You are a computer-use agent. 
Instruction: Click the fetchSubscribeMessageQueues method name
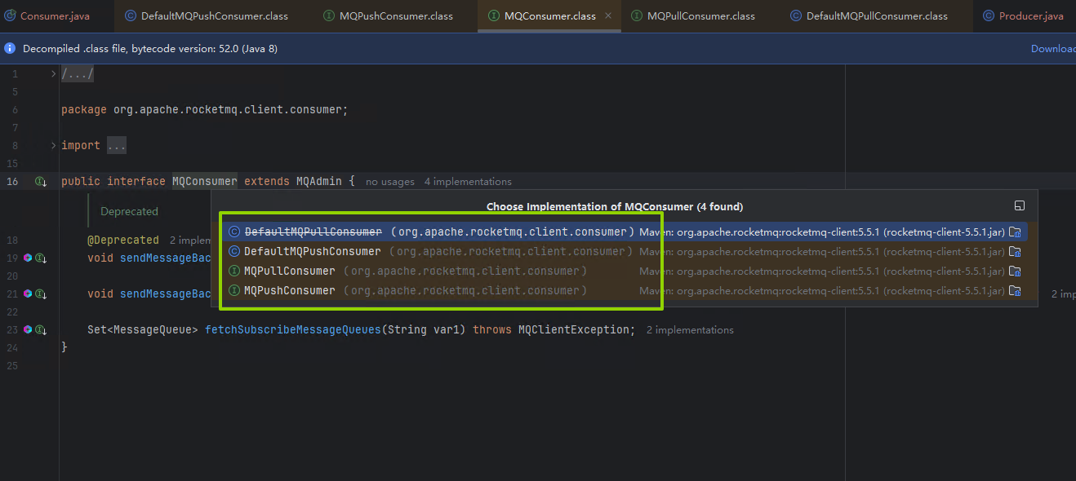tap(293, 329)
